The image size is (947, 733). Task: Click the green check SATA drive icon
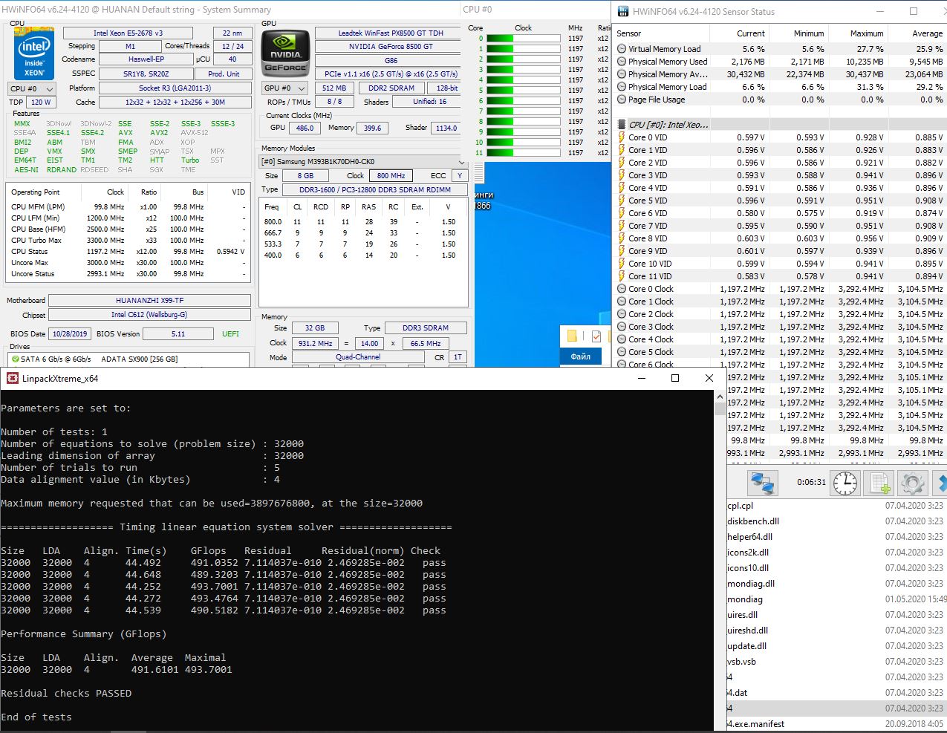tap(16, 359)
